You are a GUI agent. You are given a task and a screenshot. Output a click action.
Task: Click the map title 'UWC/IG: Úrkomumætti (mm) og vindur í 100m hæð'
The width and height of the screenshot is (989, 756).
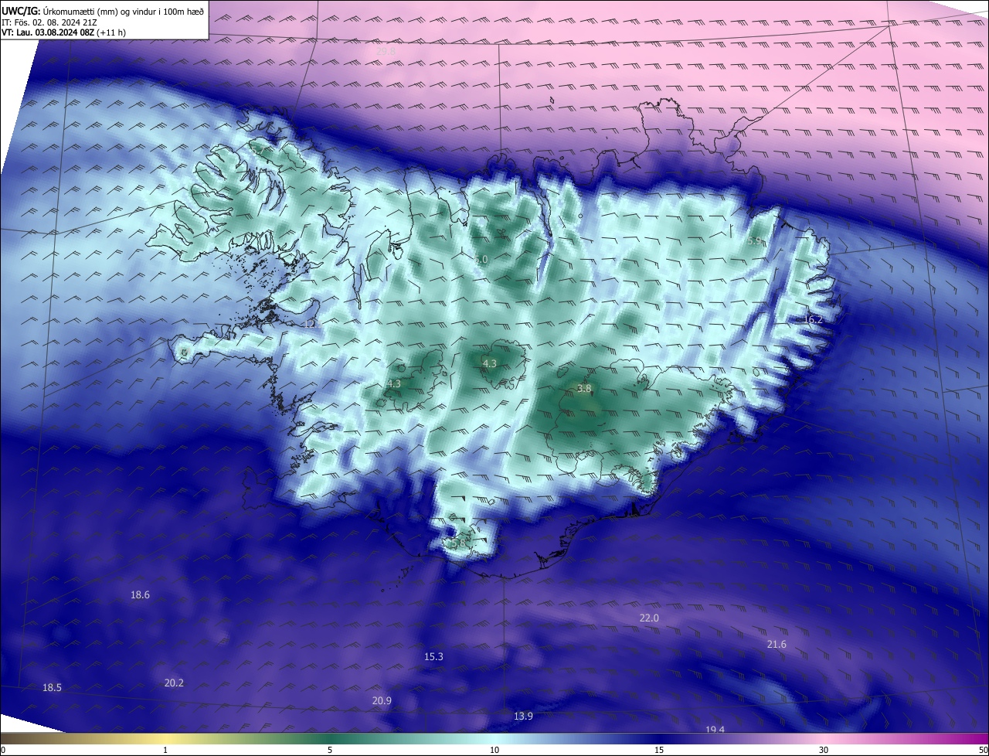tap(103, 10)
